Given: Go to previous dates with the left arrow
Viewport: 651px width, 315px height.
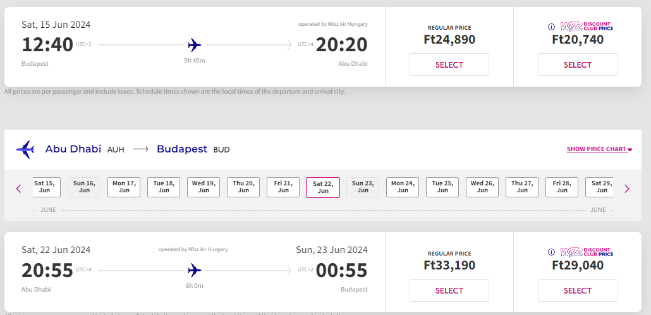Looking at the screenshot, I should tap(19, 188).
